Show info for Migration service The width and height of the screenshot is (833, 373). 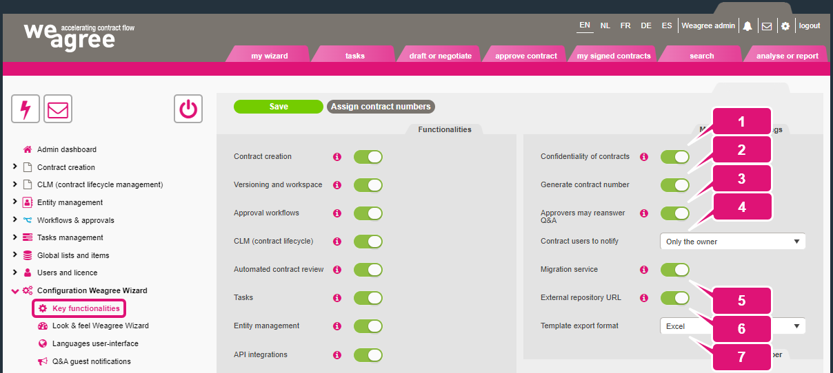coord(644,270)
